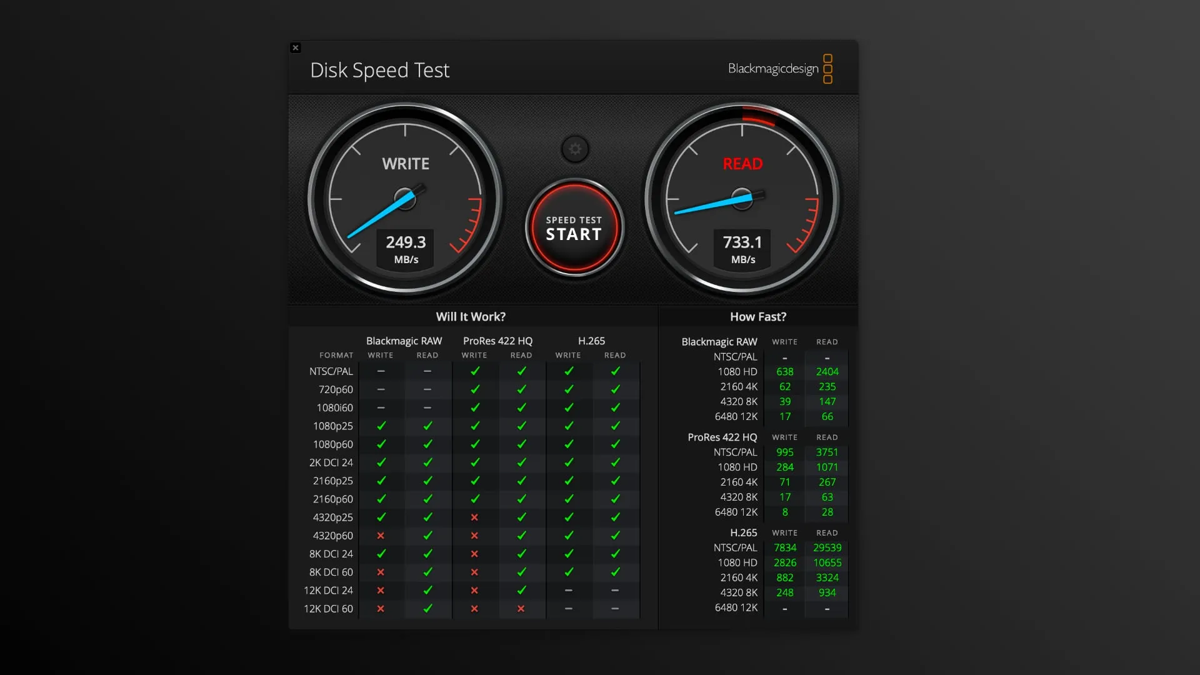The height and width of the screenshot is (675, 1200).
Task: Select the Will It Work section header
Action: pyautogui.click(x=471, y=316)
